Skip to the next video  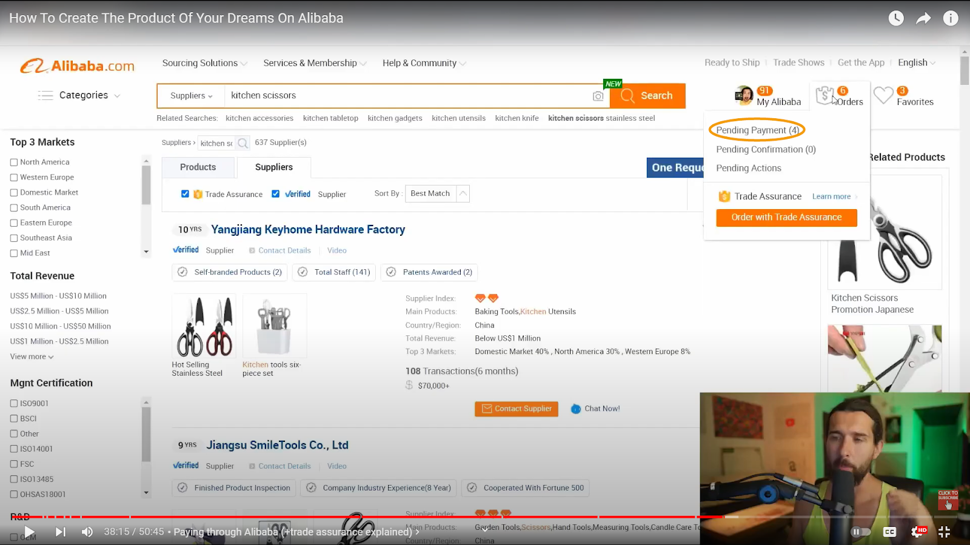coord(60,532)
